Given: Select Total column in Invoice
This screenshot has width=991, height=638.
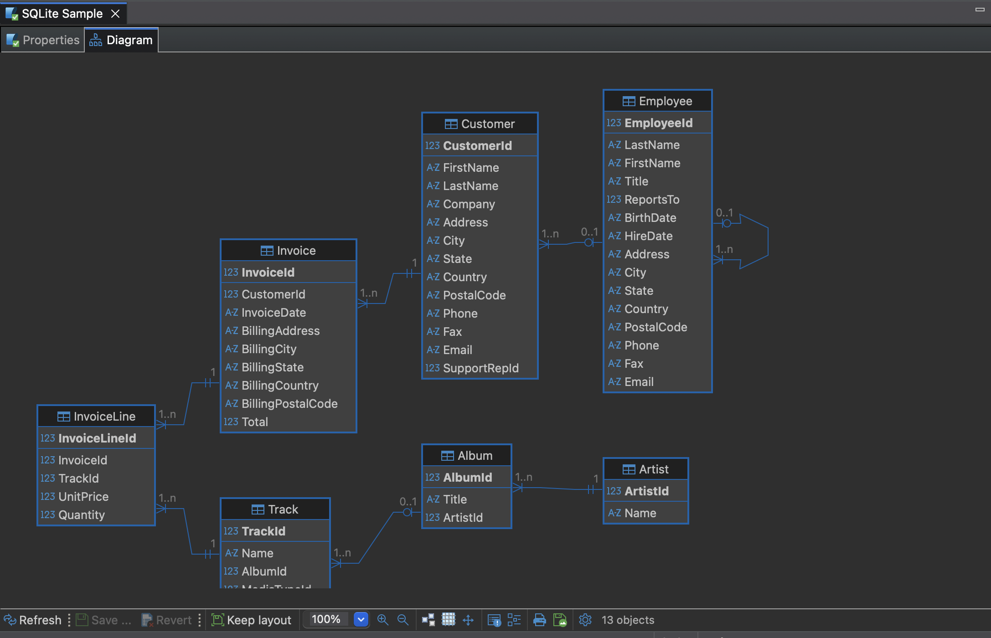Looking at the screenshot, I should (288, 422).
